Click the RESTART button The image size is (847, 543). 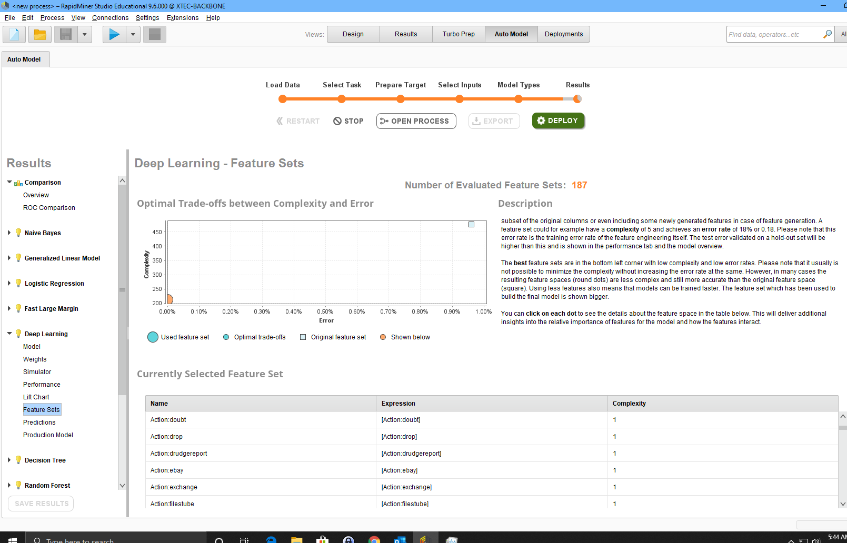click(298, 121)
